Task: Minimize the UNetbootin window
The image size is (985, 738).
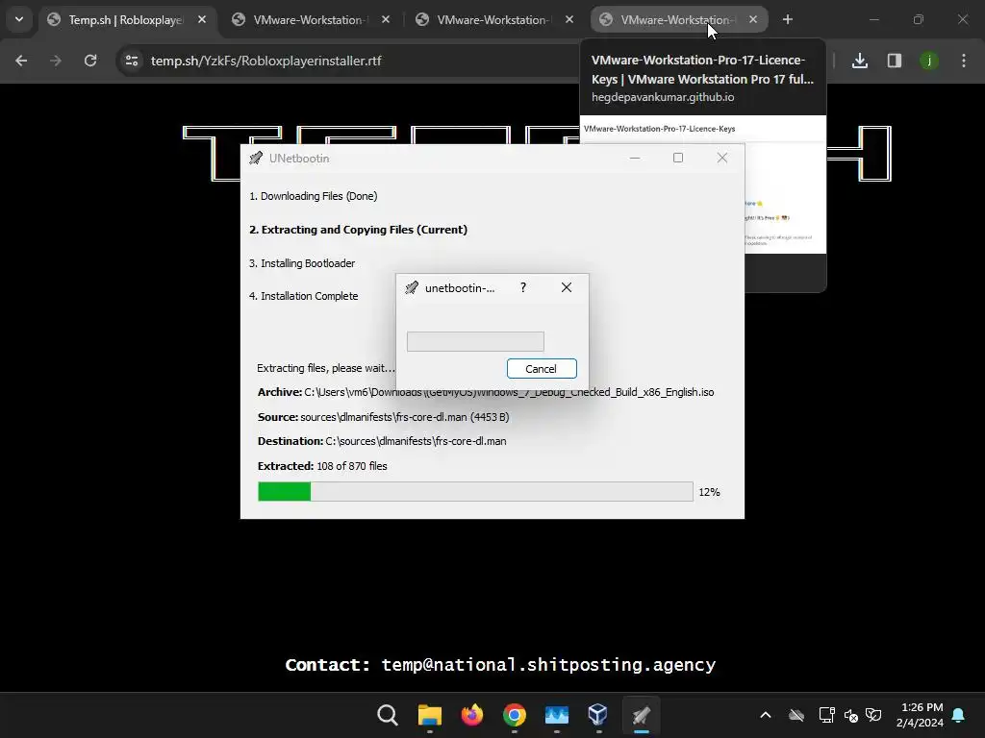Action: [635, 159]
